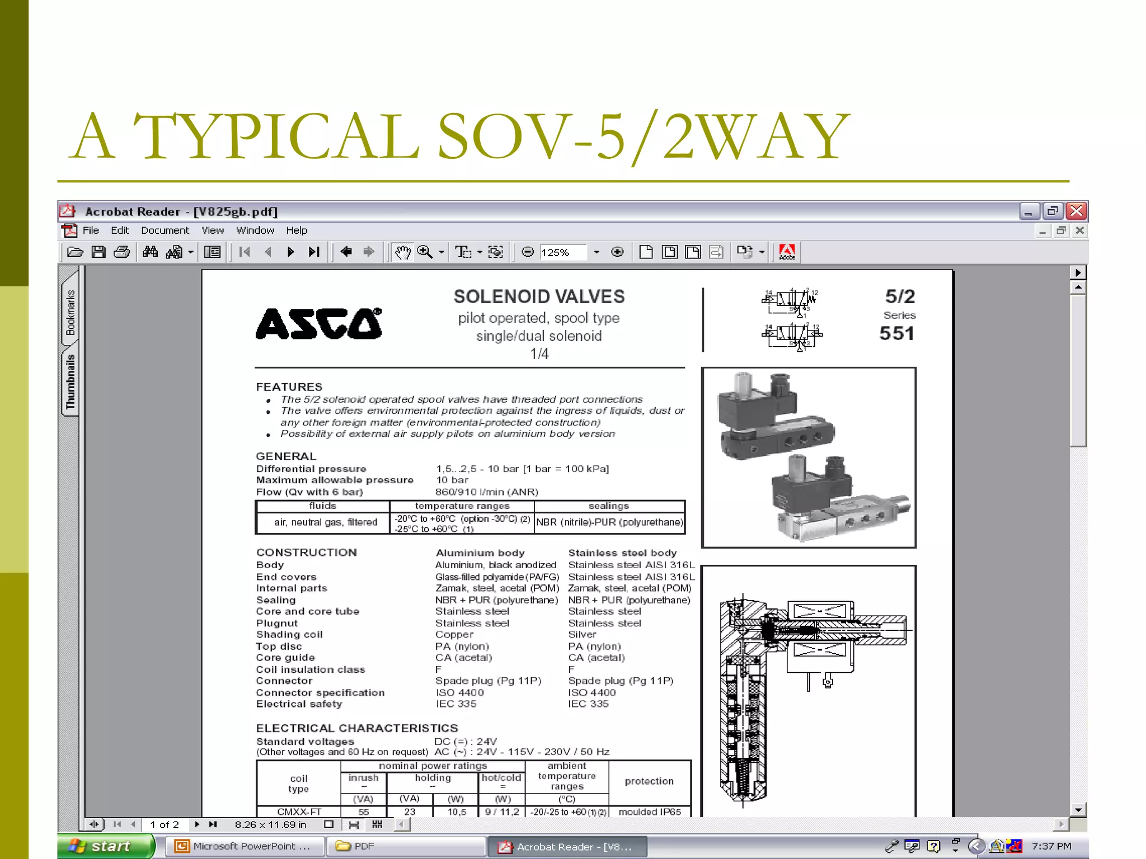Select the Graphics Select tool
This screenshot has height=859, width=1146.
(496, 252)
